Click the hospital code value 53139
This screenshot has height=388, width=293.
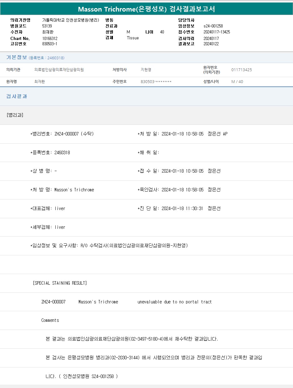tap(47, 26)
